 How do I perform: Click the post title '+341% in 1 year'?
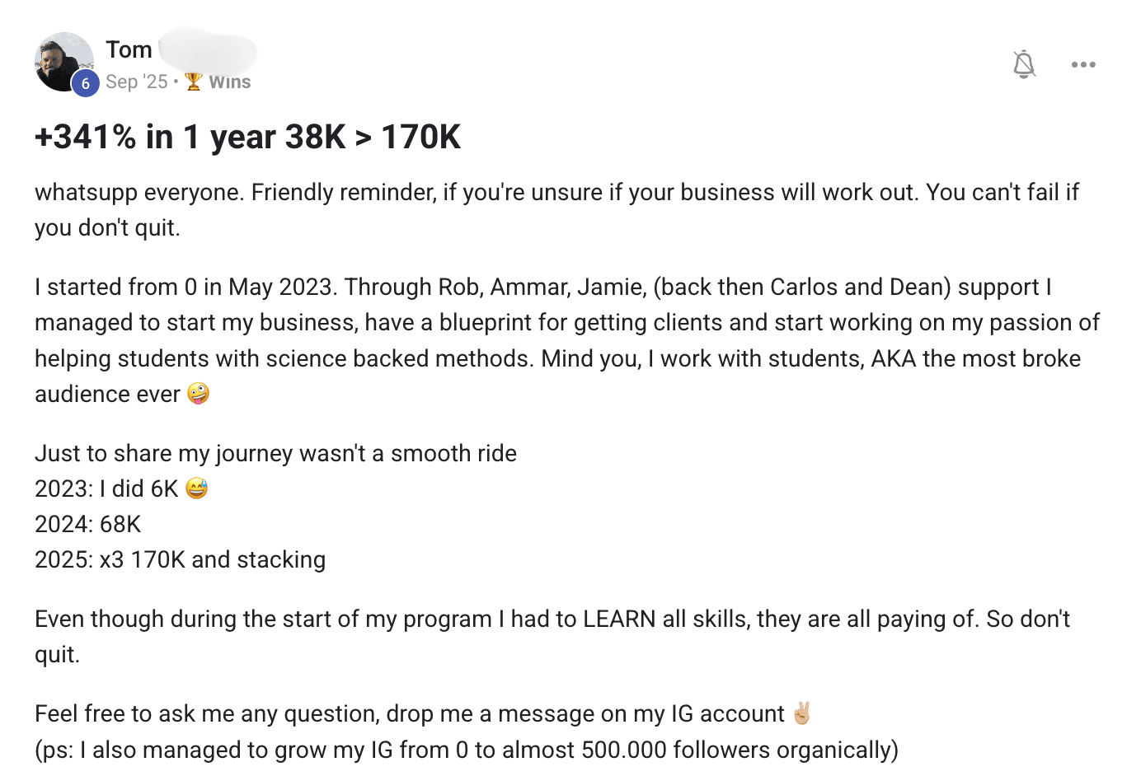[247, 137]
